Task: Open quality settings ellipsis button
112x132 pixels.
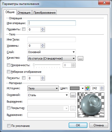Action: coord(80,58)
